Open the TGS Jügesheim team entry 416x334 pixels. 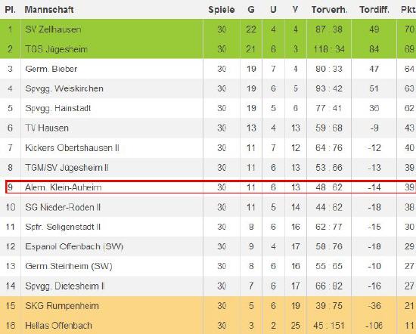pyautogui.click(x=56, y=49)
